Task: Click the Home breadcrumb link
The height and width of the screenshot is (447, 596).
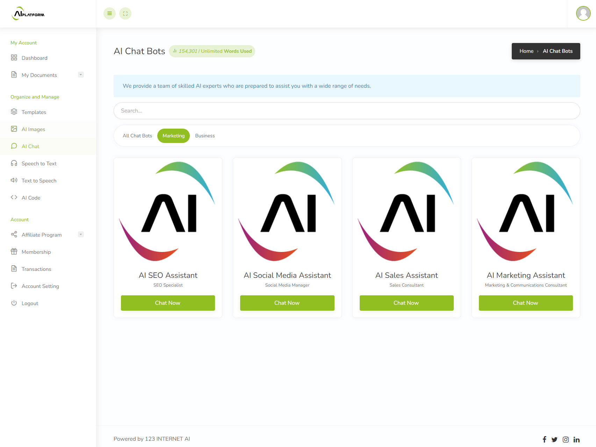Action: coord(526,51)
